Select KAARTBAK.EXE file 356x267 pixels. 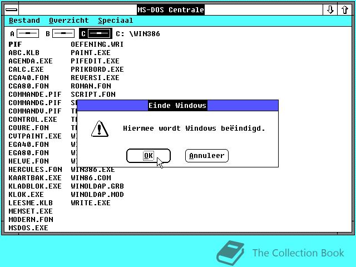[35, 178]
